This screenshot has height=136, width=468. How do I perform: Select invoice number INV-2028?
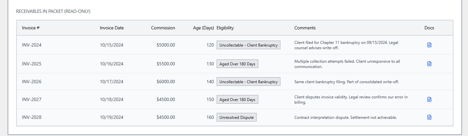click(x=32, y=117)
